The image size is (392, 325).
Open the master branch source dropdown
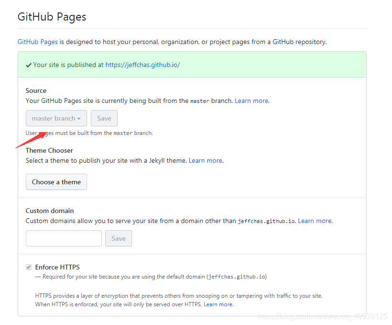pos(56,118)
